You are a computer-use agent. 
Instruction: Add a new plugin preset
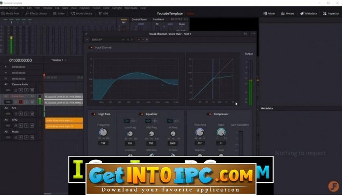click(x=87, y=39)
